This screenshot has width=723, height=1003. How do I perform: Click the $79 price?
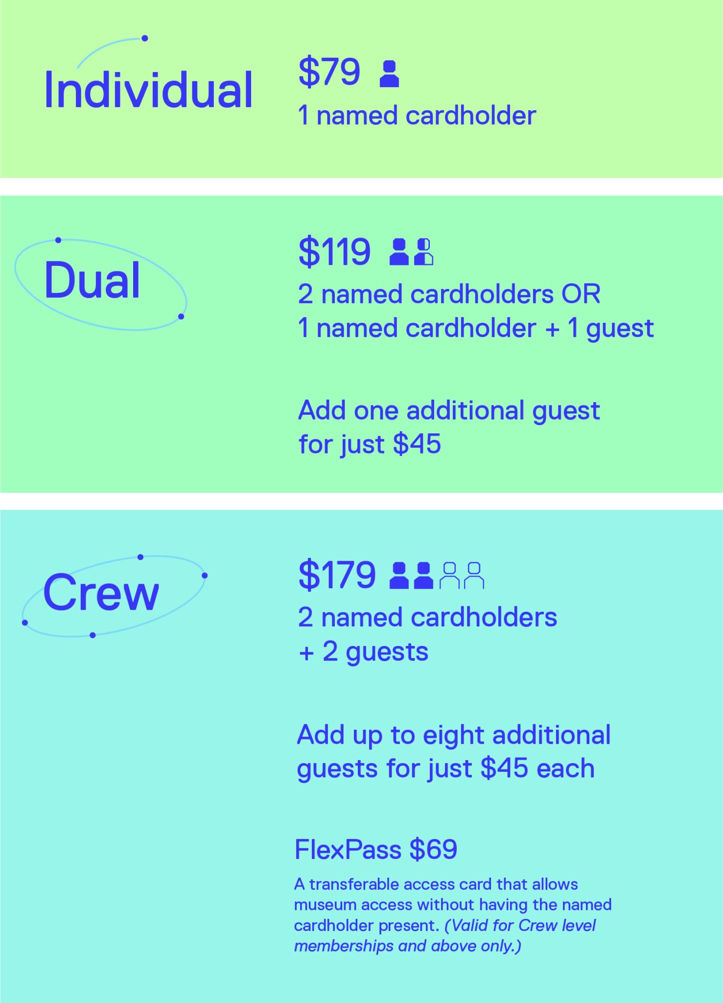(x=329, y=72)
